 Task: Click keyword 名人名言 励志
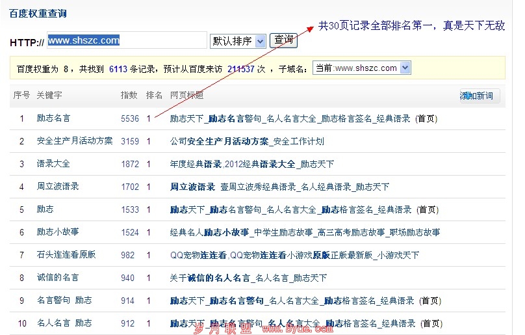tap(64, 323)
